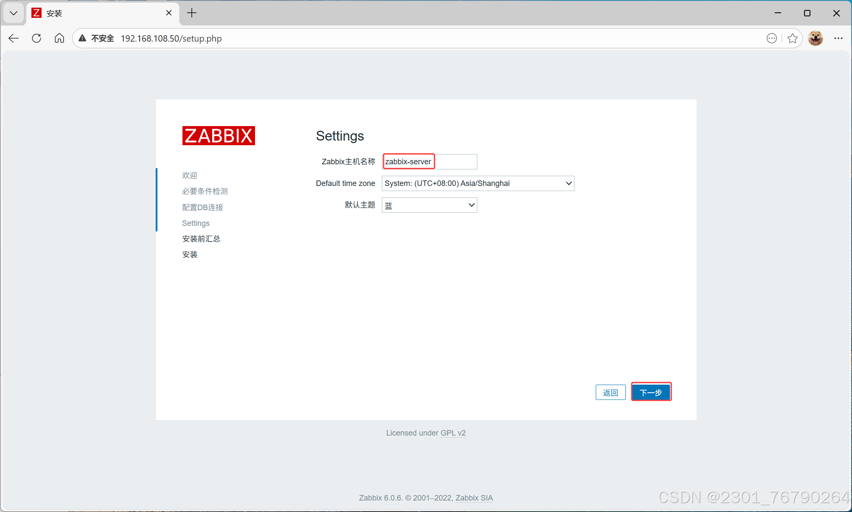The height and width of the screenshot is (512, 852).
Task: Click the back (返回) button
Action: coord(610,393)
